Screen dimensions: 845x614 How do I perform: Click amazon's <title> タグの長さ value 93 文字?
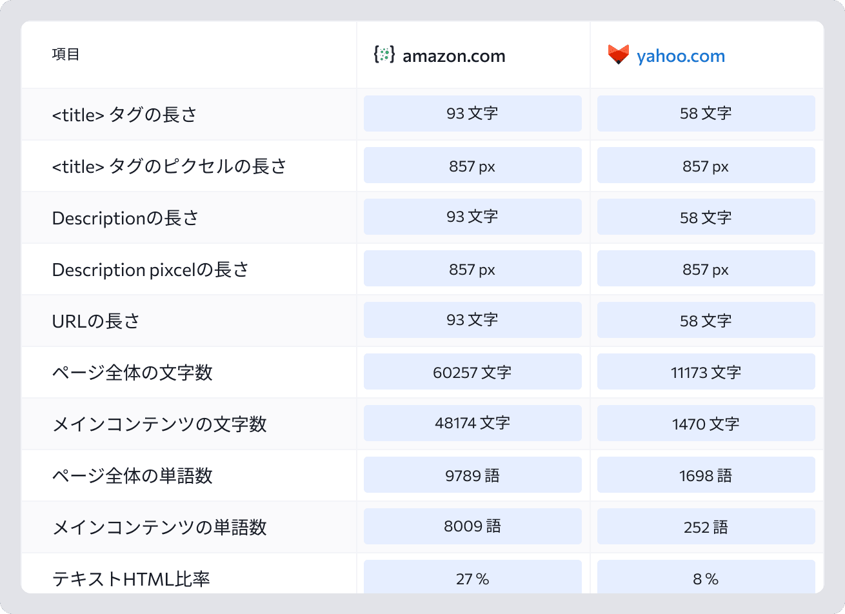473,114
